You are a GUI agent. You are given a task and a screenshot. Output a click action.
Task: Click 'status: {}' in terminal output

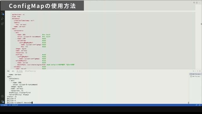coord(12,97)
